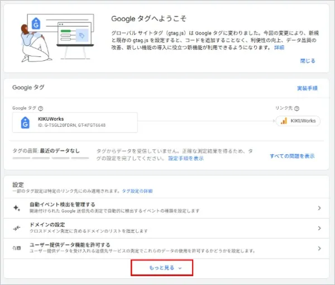Open the 実装手順 link
This screenshot has height=285, width=335.
point(307,88)
